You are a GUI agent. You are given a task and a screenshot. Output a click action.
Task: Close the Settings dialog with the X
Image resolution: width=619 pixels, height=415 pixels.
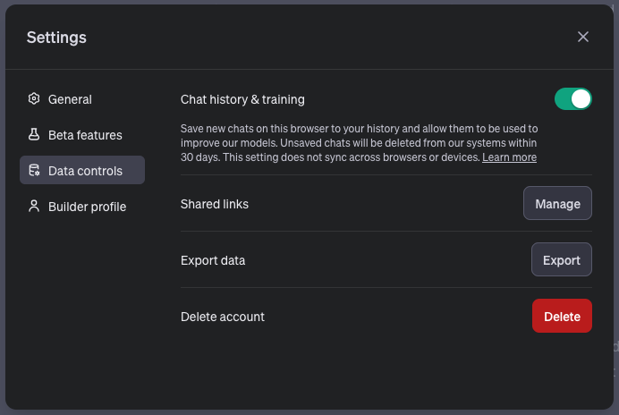point(582,37)
